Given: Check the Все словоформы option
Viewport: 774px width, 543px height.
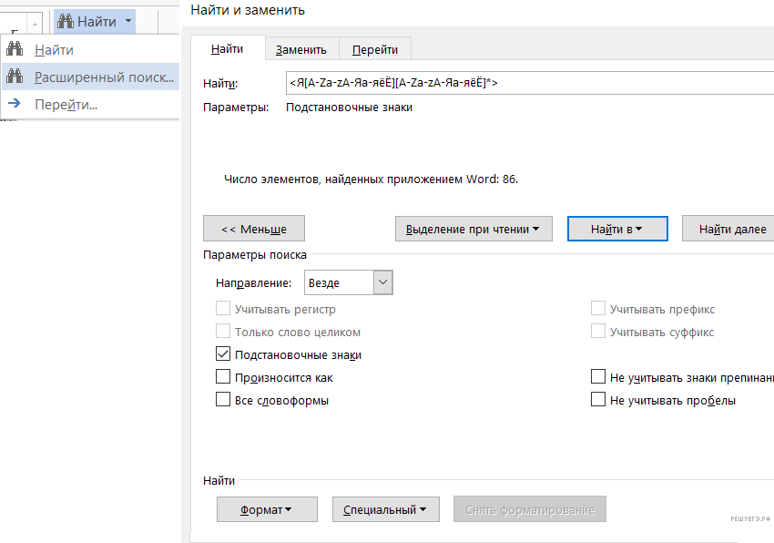Looking at the screenshot, I should tap(223, 400).
